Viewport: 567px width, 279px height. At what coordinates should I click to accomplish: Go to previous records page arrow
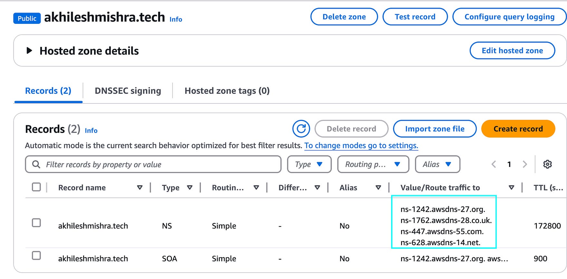point(494,164)
